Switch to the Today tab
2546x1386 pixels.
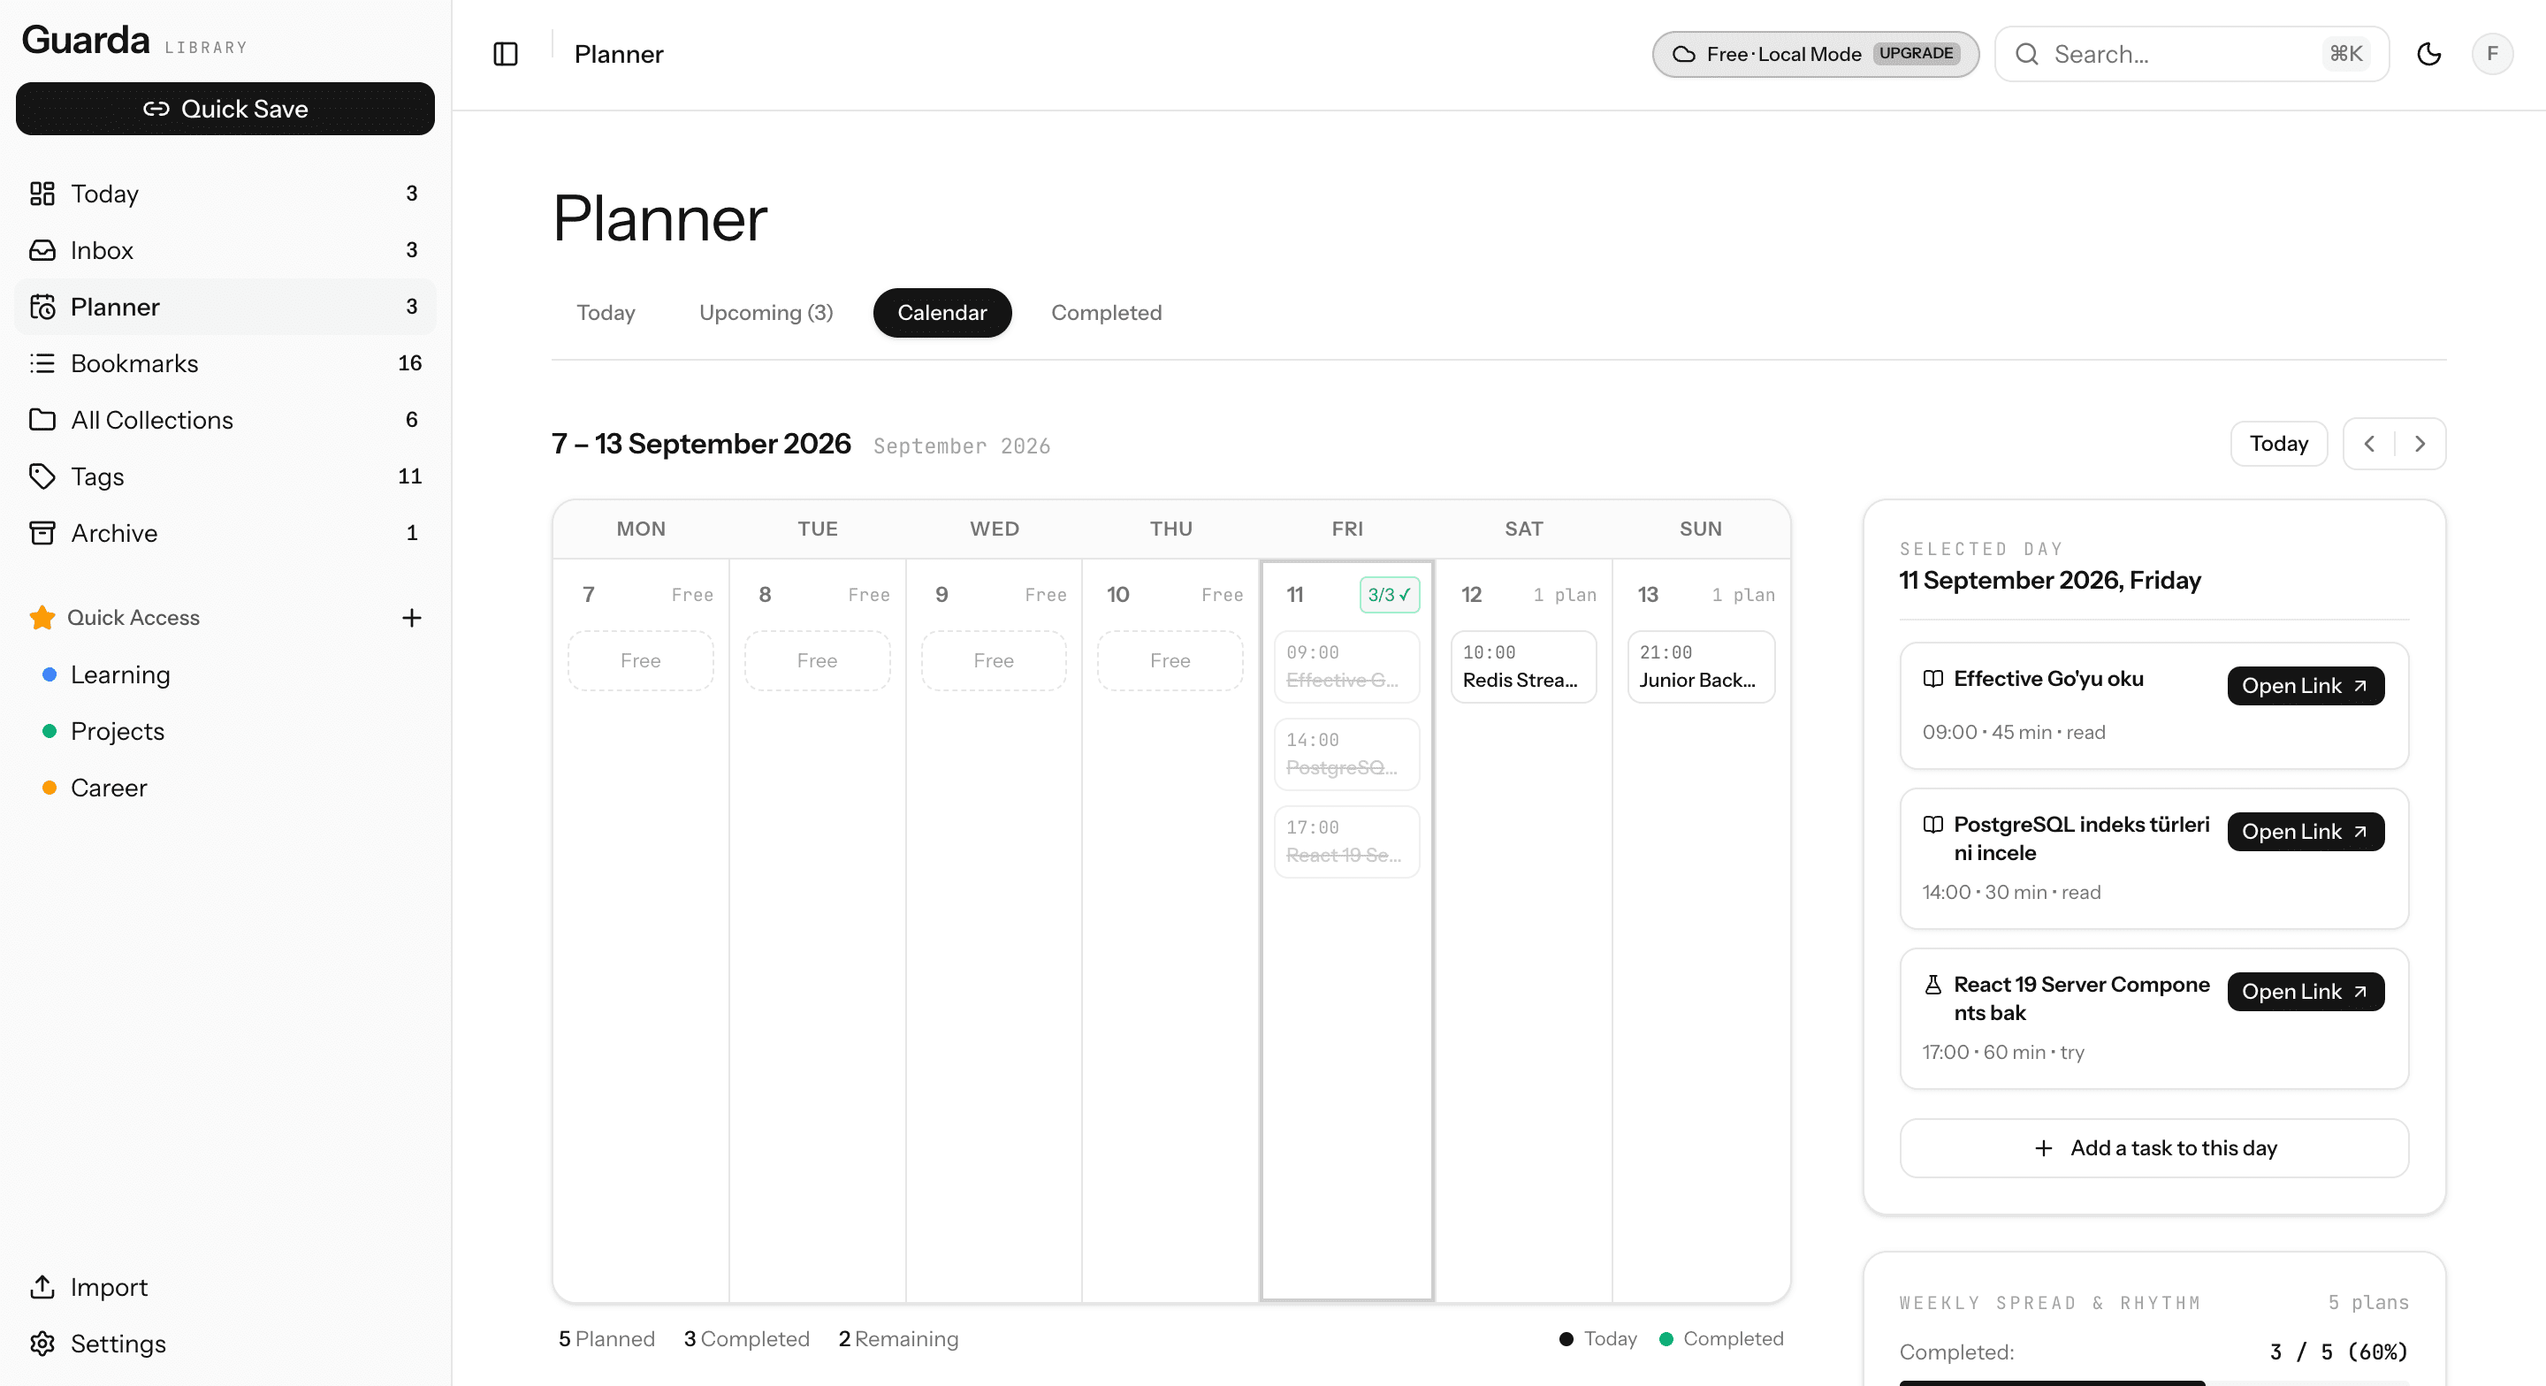click(x=606, y=314)
